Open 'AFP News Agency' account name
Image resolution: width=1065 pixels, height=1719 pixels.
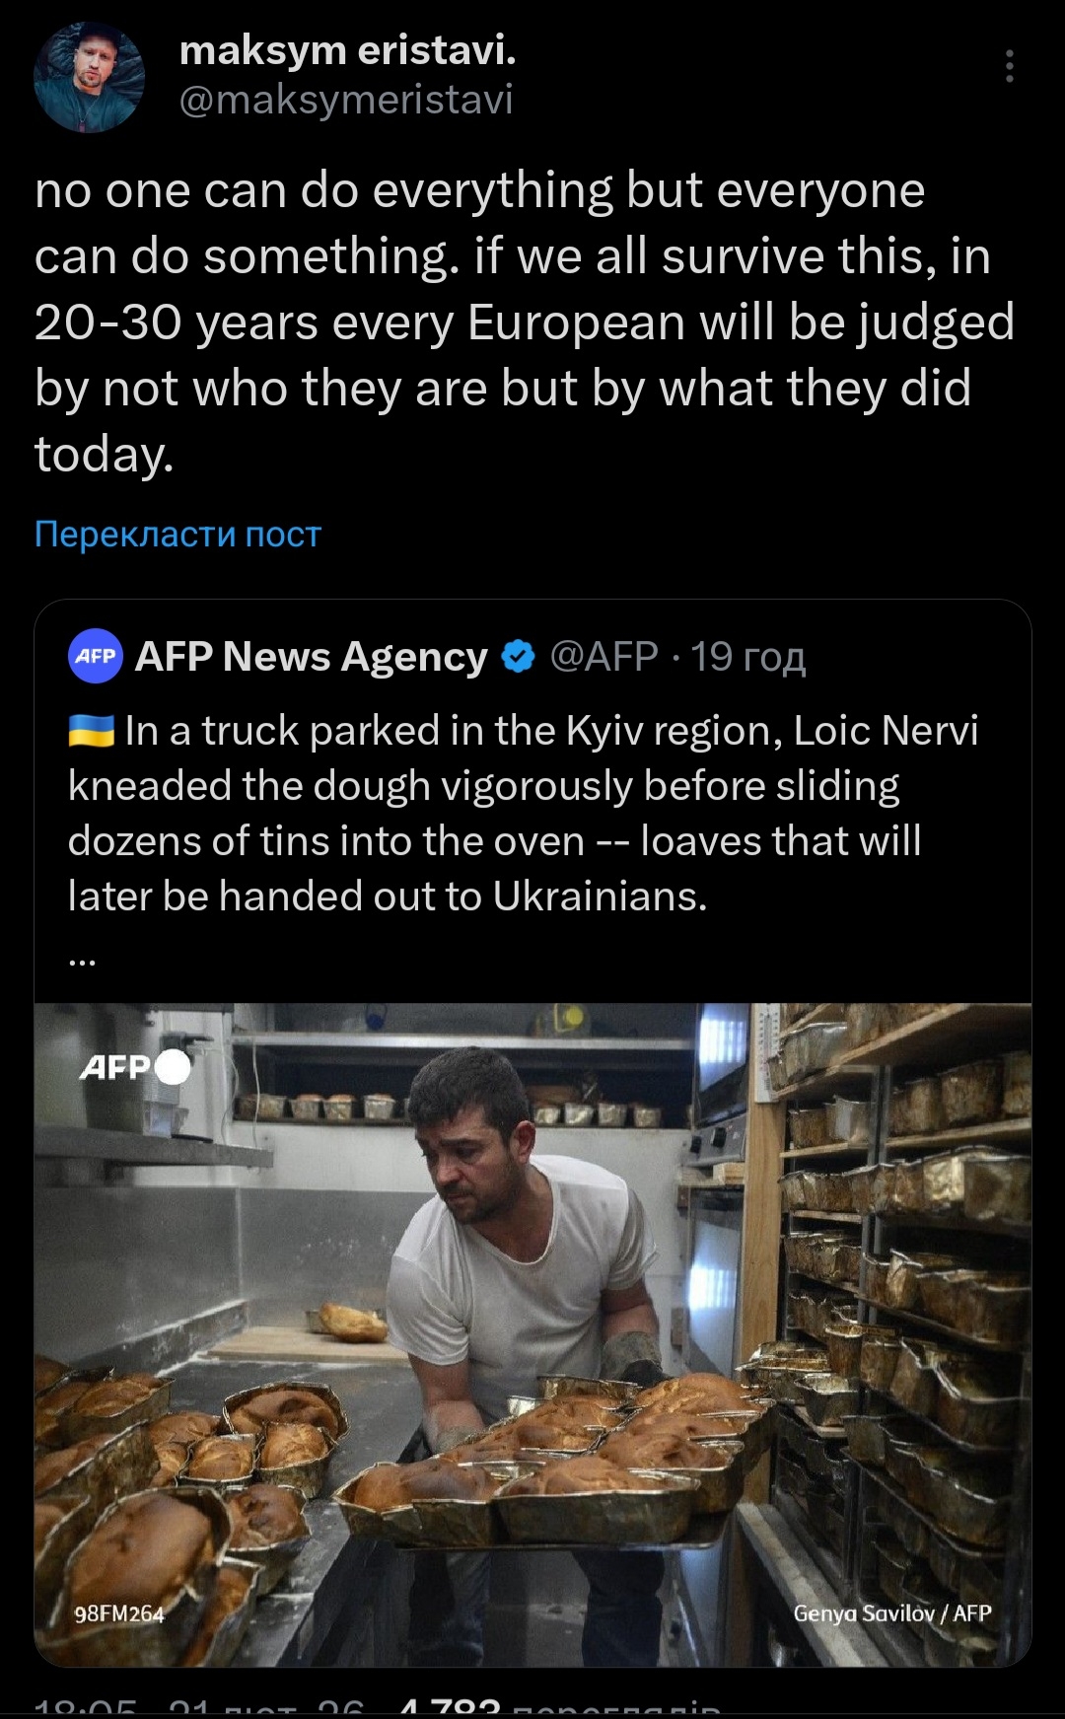coord(311,657)
